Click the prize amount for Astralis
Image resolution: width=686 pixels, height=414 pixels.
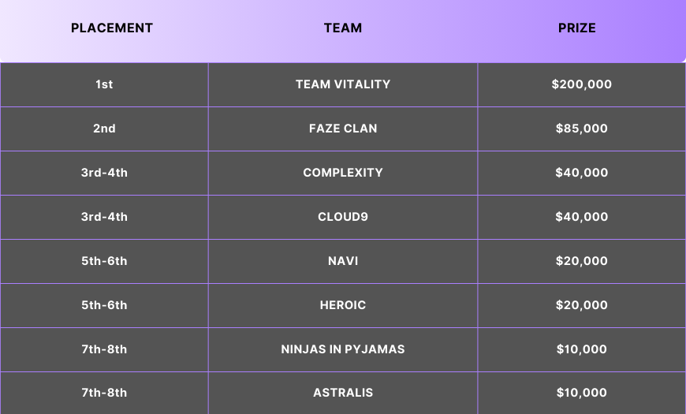click(582, 393)
